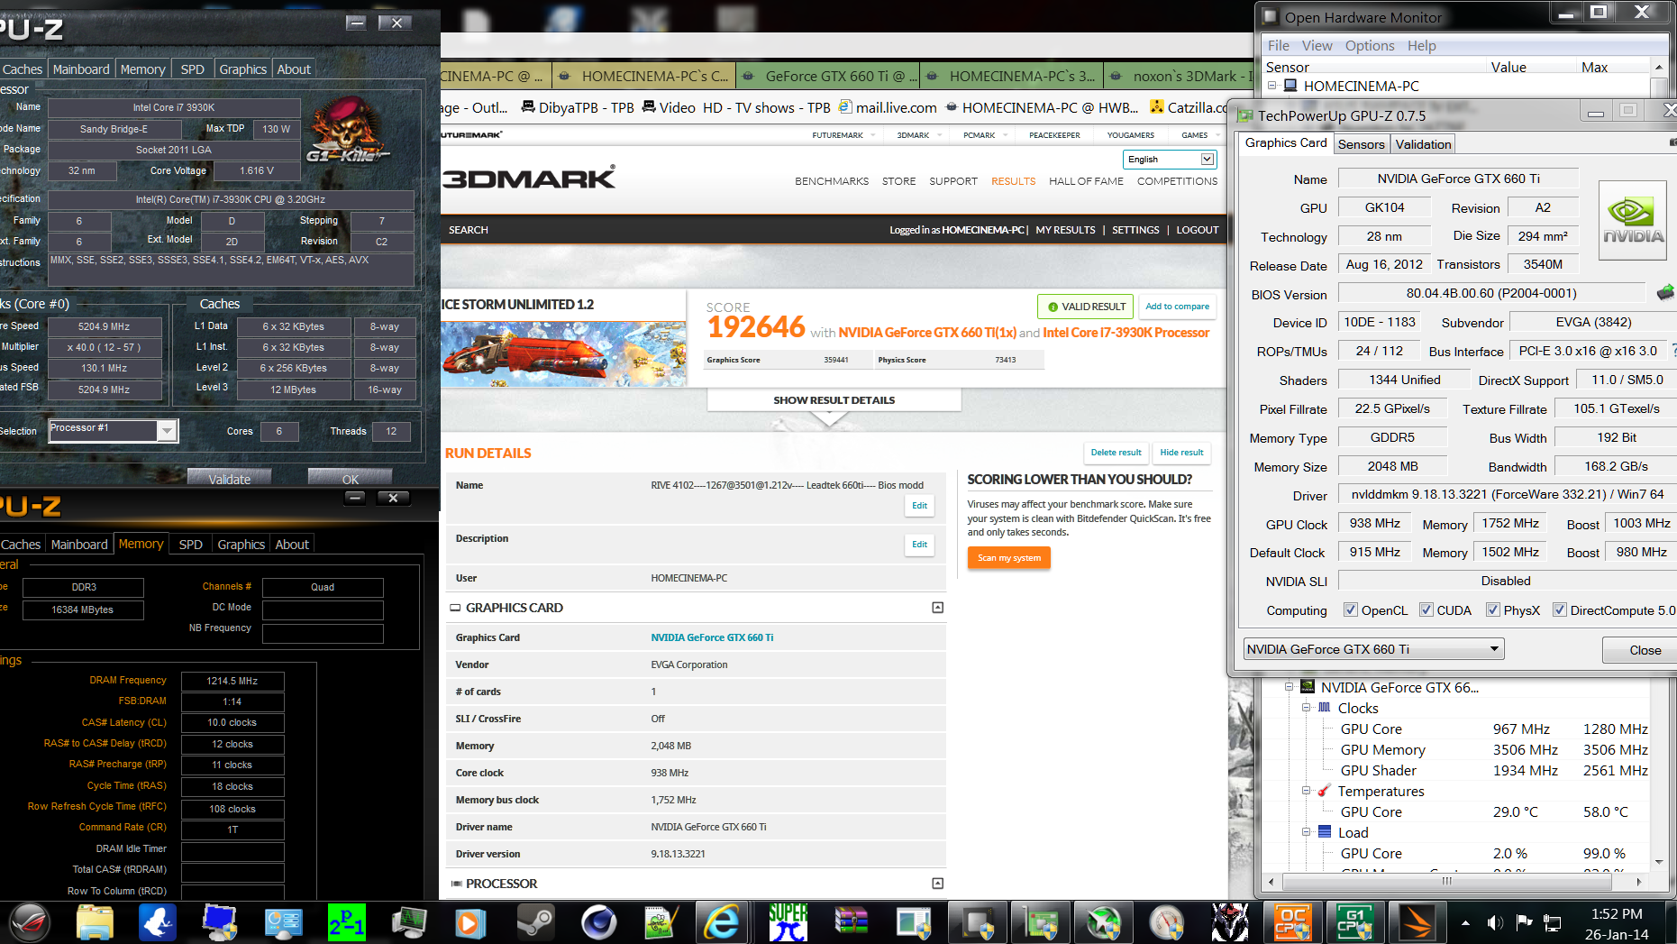Click the GPU-Z Name field
The image size is (1677, 944).
(x=1458, y=179)
